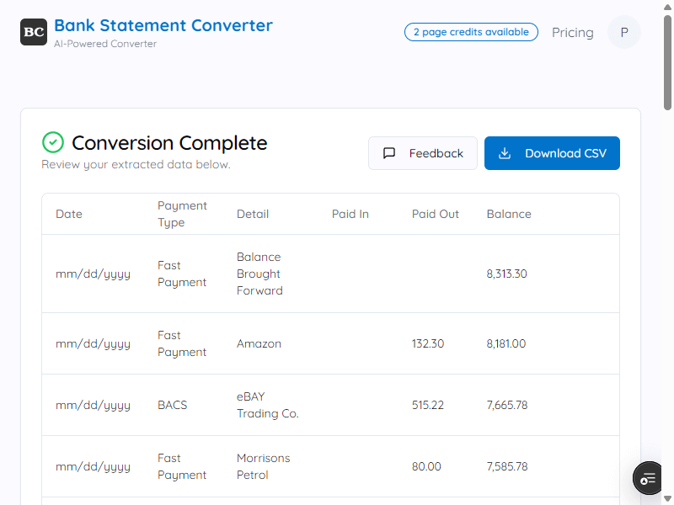The width and height of the screenshot is (674, 505).
Task: Click the Bank Statement Converter title link
Action: pos(163,25)
